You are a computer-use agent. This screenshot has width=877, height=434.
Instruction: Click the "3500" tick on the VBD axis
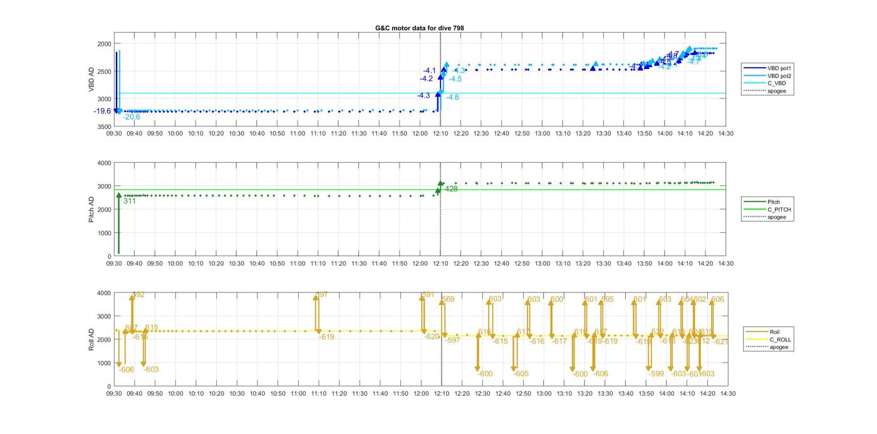pos(104,127)
